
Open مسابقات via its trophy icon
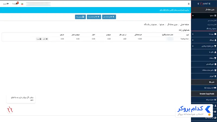215,58
